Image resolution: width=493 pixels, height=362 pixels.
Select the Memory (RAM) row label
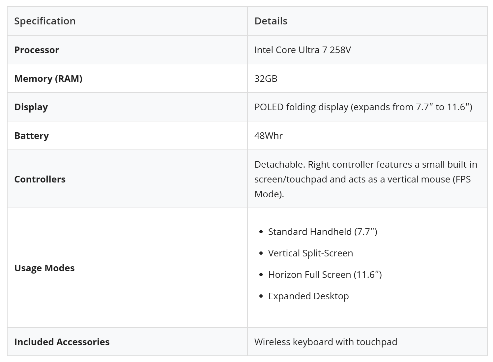click(x=48, y=79)
